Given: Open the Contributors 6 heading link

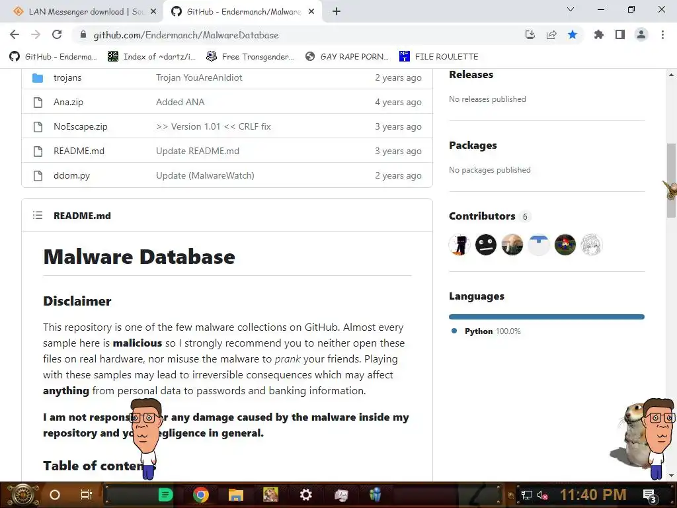Looking at the screenshot, I should 490,216.
